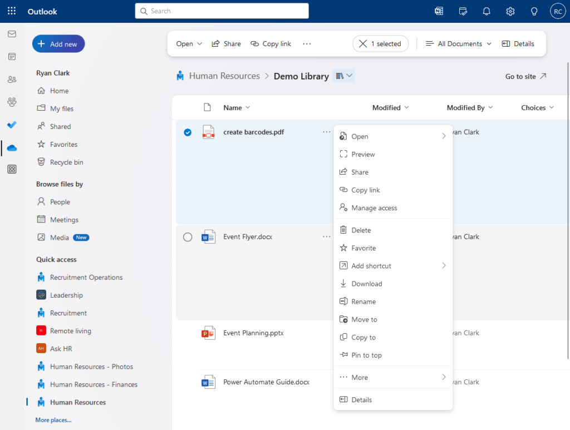Open People icon in left rail
570x430 pixels.
coord(12,79)
